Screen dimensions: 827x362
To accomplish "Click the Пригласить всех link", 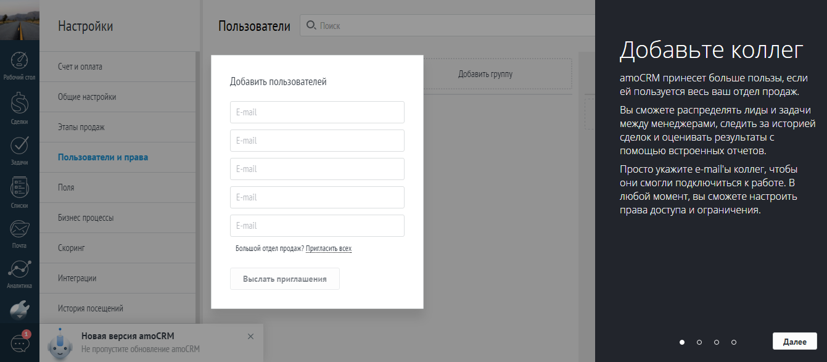I will [x=330, y=248].
